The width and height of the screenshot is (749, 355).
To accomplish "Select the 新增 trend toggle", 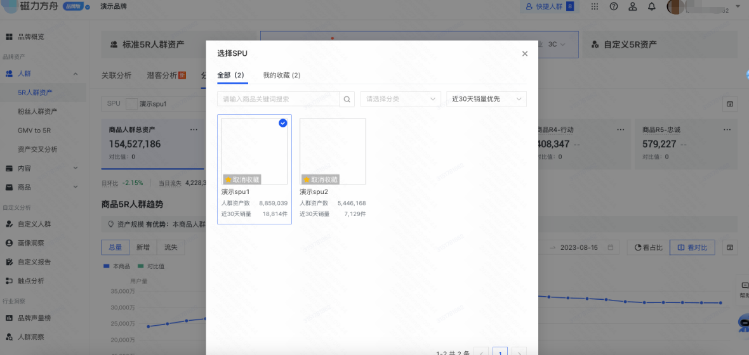I will click(x=143, y=247).
